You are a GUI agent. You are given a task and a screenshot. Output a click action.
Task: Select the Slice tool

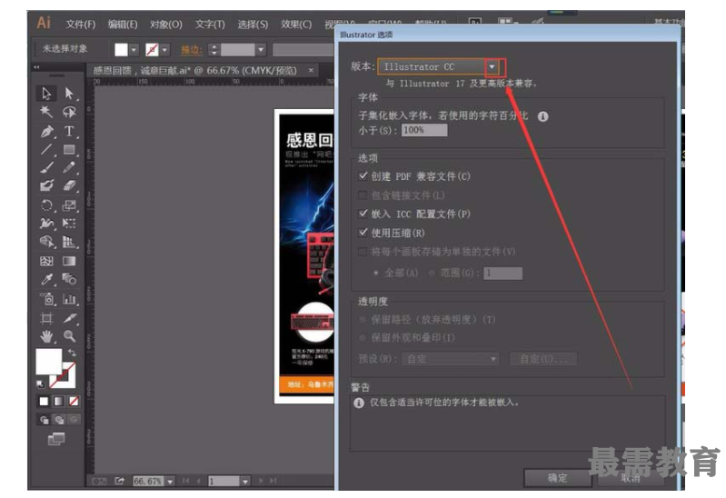[x=69, y=318]
